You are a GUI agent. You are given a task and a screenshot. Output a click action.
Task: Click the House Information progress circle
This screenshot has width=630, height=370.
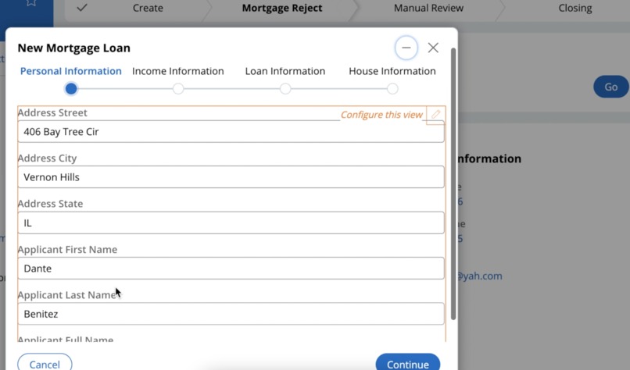tap(392, 89)
